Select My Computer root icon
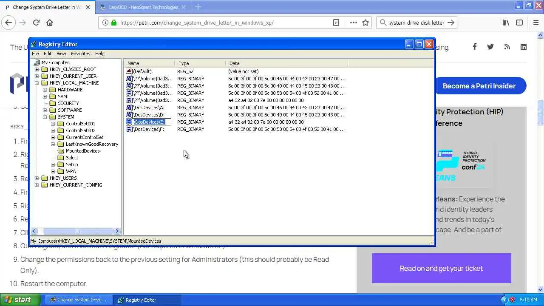The image size is (544, 306). click(37, 62)
